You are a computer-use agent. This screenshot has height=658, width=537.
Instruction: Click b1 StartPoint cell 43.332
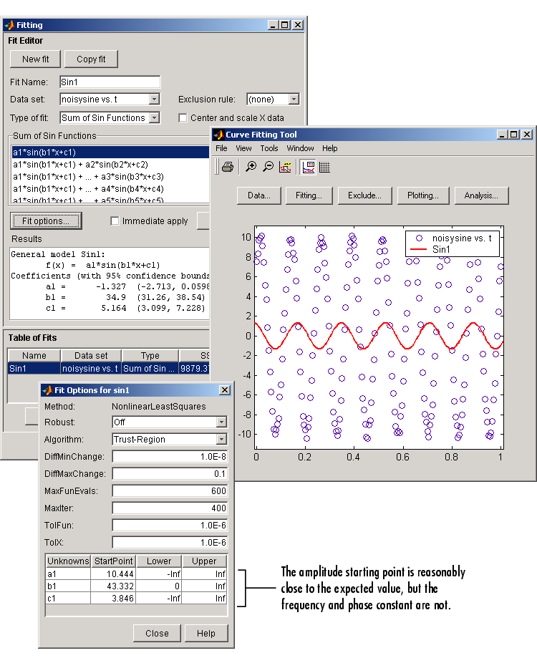click(x=113, y=586)
